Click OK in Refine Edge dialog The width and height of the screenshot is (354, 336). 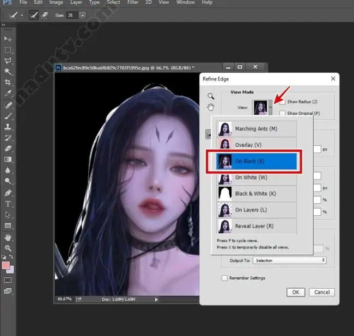point(296,293)
